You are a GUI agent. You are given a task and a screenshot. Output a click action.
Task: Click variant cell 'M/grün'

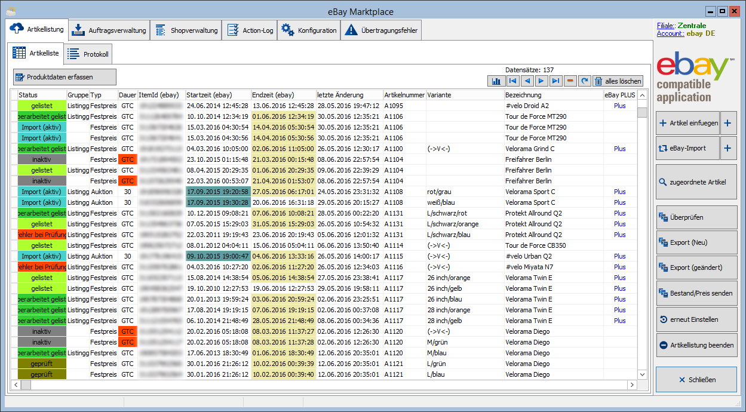(465, 342)
